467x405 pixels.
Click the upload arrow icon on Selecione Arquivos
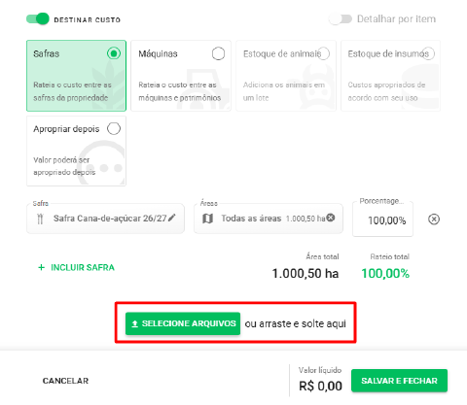pyautogui.click(x=135, y=323)
